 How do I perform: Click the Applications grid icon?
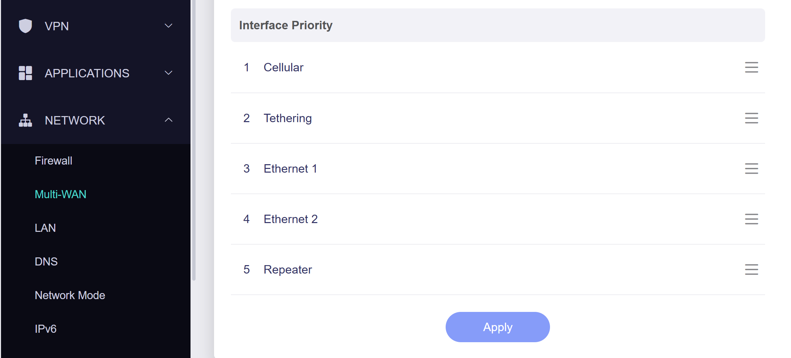(25, 73)
